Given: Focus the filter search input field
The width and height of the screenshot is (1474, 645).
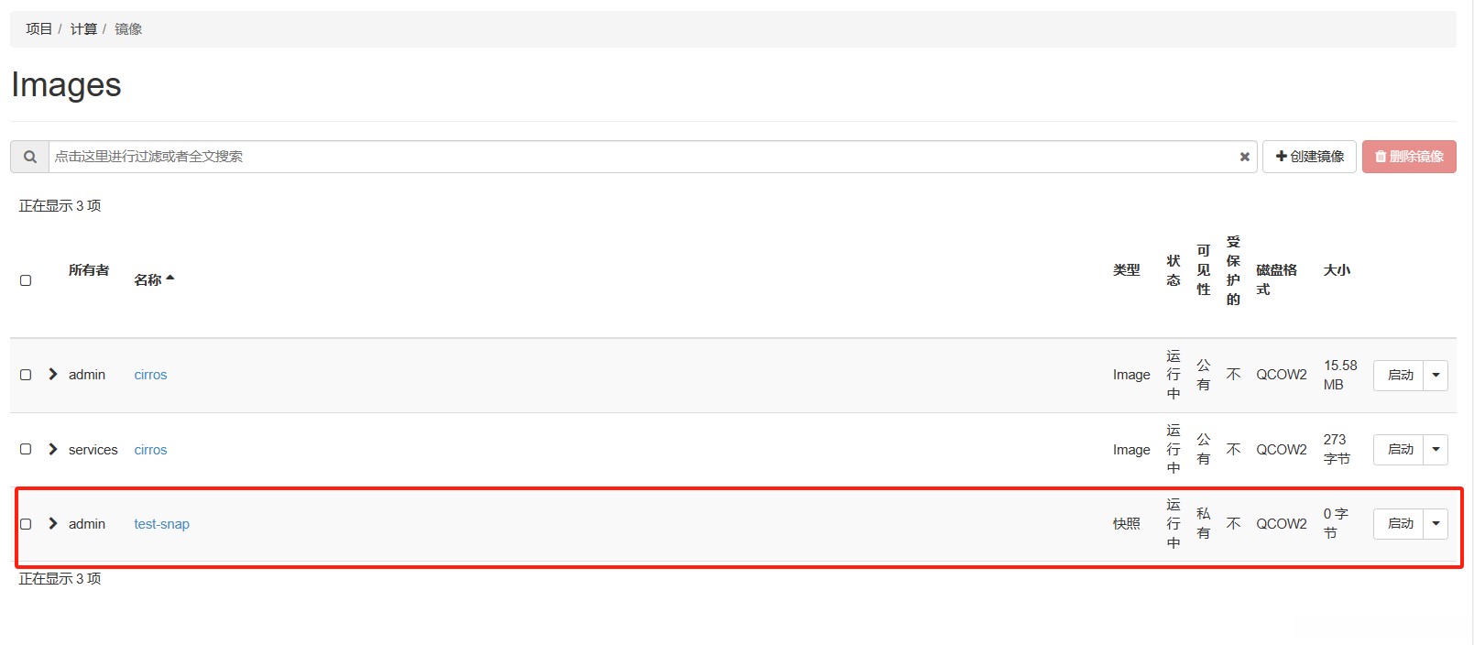Looking at the screenshot, I should 641,157.
